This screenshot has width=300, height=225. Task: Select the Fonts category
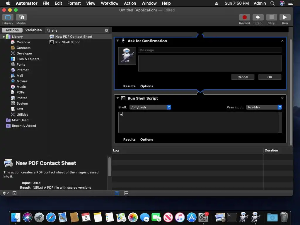[x=21, y=64]
